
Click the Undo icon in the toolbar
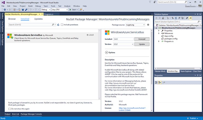click(x=30, y=10)
